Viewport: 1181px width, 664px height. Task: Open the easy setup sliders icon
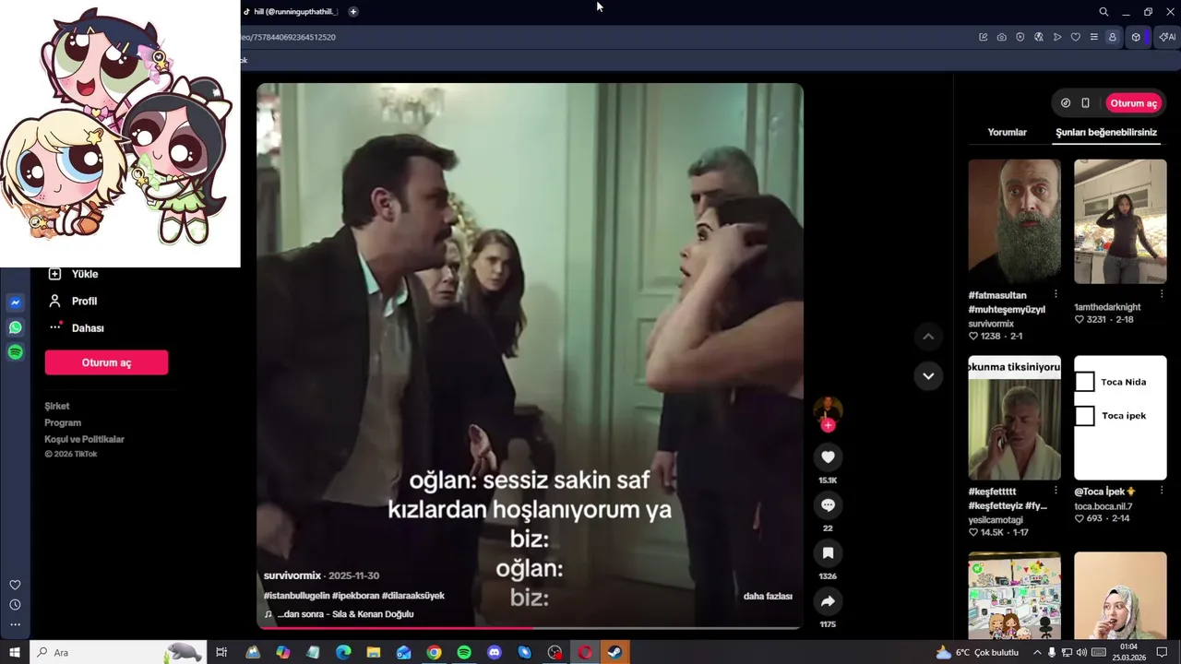pyautogui.click(x=1094, y=37)
